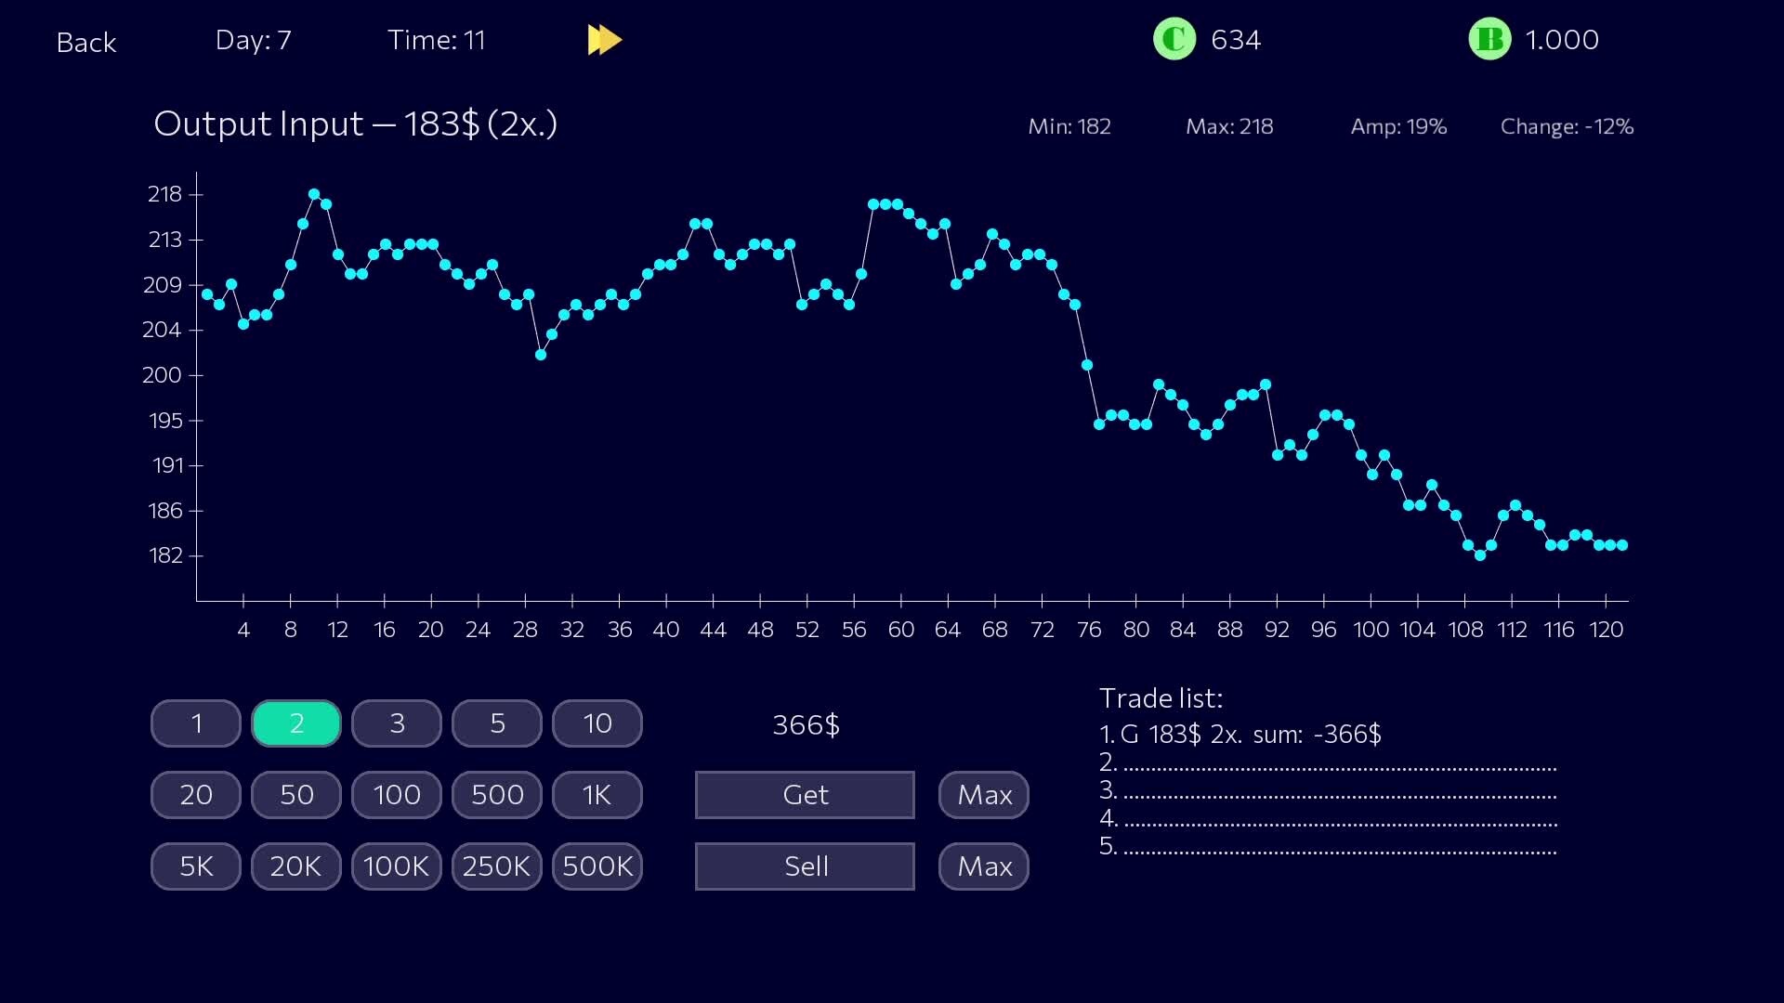The height and width of the screenshot is (1003, 1784).
Task: Choose the 1K amount button
Action: [597, 795]
